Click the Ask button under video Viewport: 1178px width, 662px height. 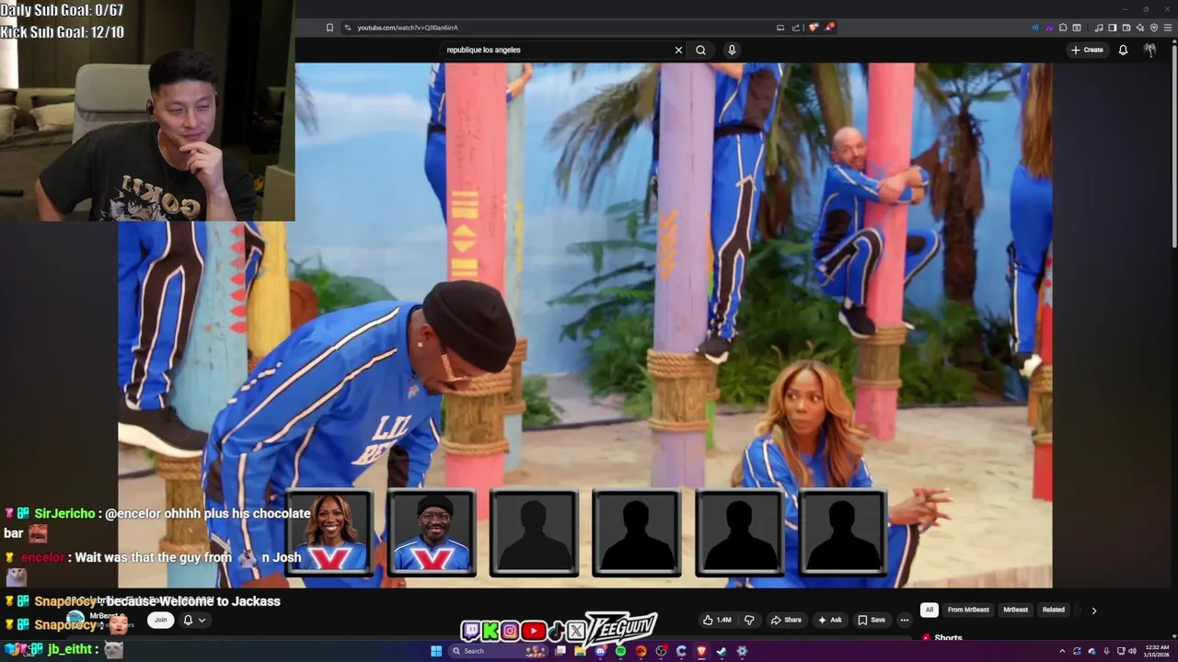[x=829, y=620]
